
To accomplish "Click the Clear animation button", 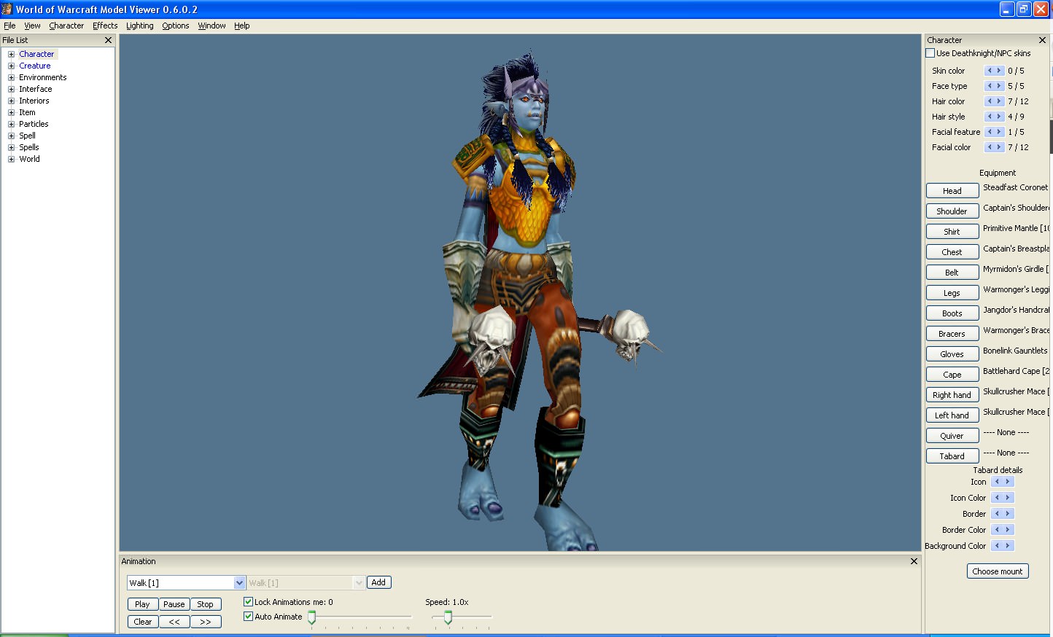I will tap(143, 622).
